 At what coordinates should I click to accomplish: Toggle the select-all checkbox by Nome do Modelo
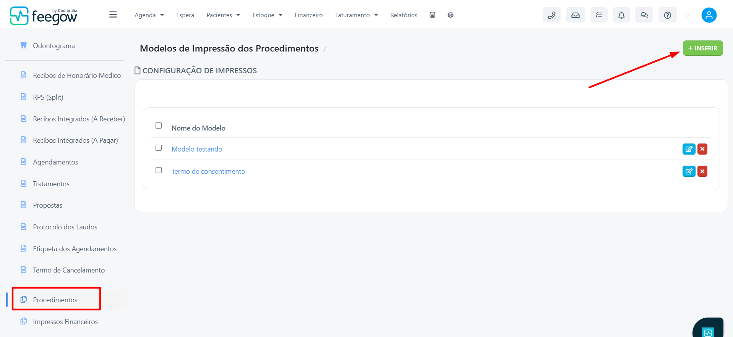click(159, 126)
